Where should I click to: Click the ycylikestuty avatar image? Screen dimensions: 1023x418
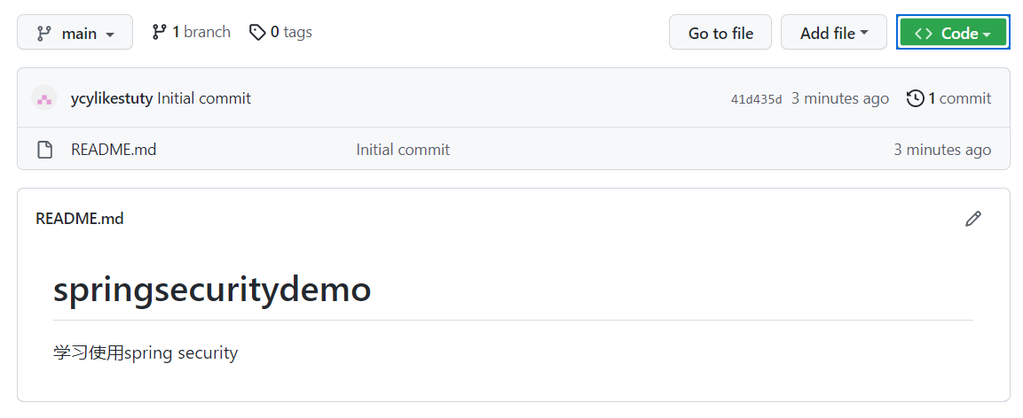point(44,98)
